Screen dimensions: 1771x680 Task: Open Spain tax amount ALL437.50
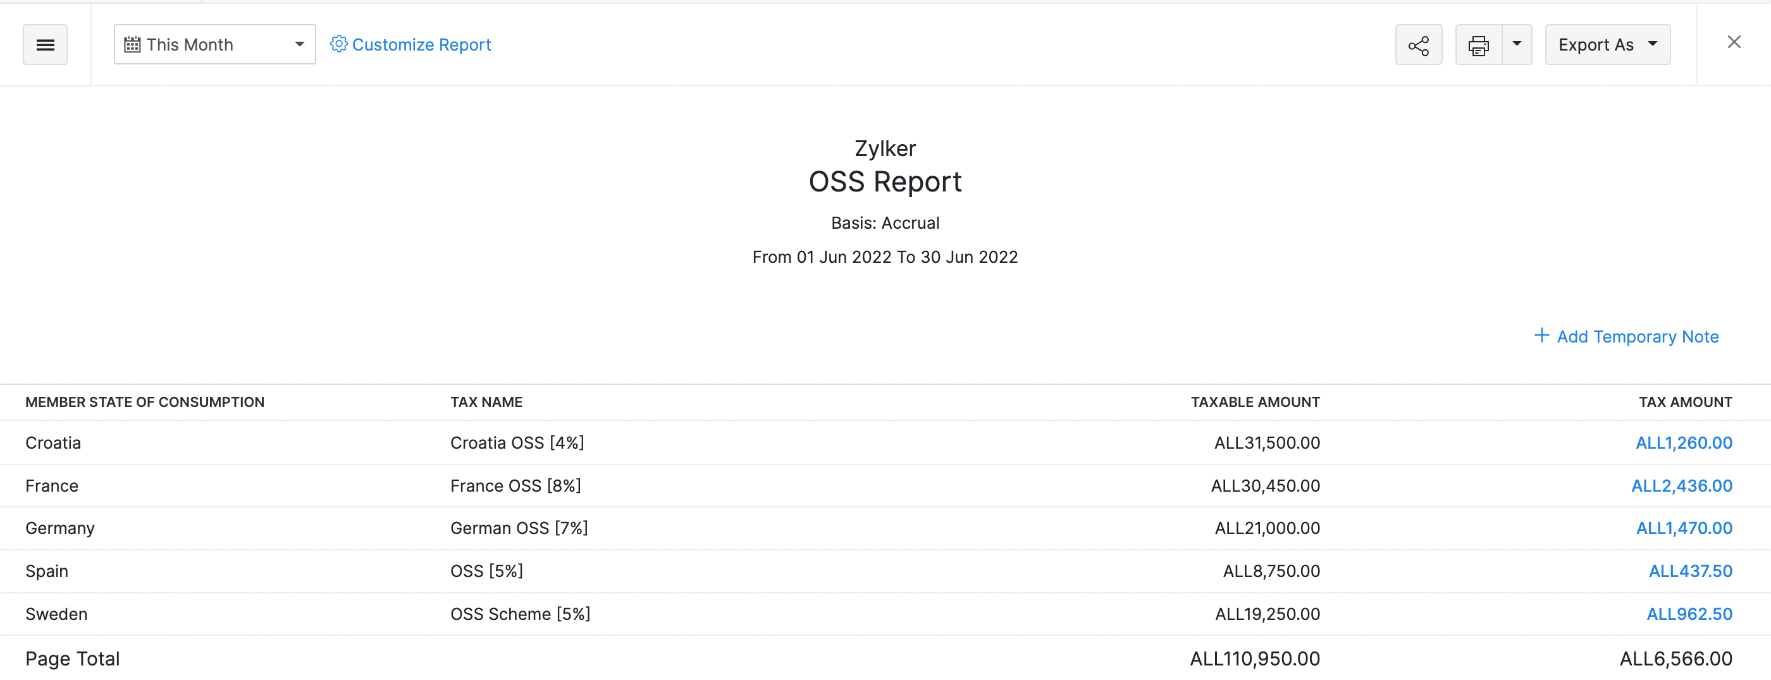tap(1690, 571)
